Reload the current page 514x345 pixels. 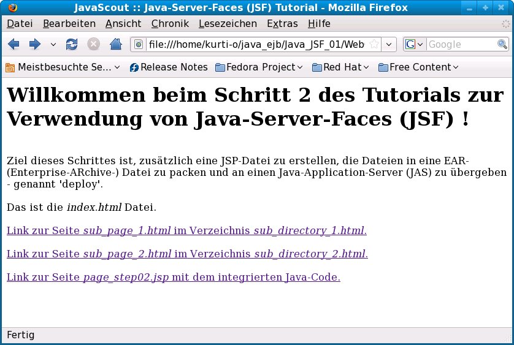[72, 44]
